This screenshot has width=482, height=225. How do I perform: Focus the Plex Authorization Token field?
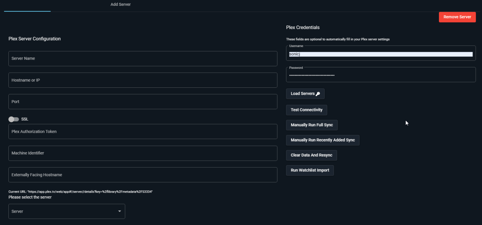tap(142, 131)
